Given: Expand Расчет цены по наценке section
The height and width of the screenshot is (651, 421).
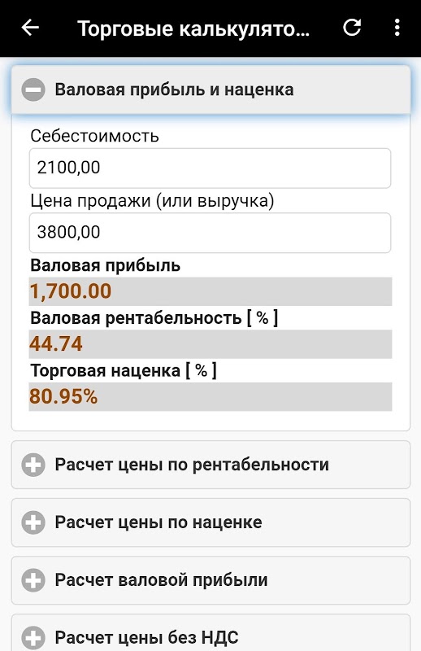Looking at the screenshot, I should [x=210, y=522].
